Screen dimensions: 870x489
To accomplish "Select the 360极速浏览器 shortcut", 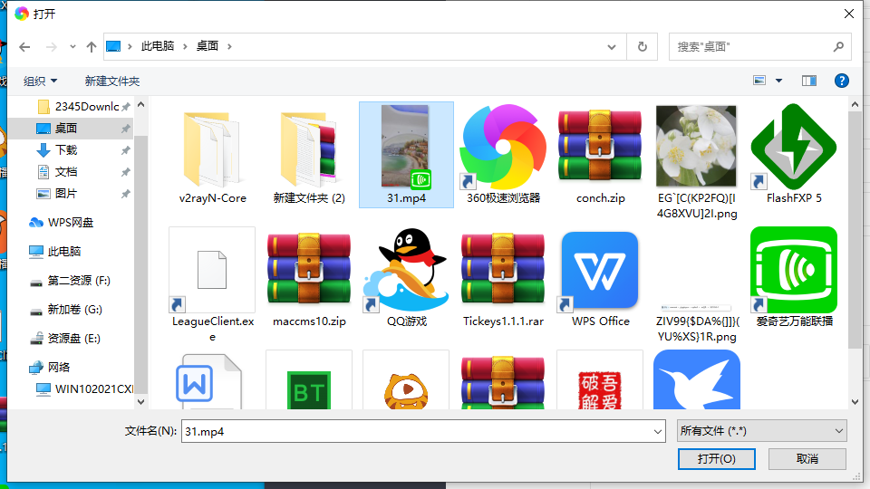I will pyautogui.click(x=503, y=155).
